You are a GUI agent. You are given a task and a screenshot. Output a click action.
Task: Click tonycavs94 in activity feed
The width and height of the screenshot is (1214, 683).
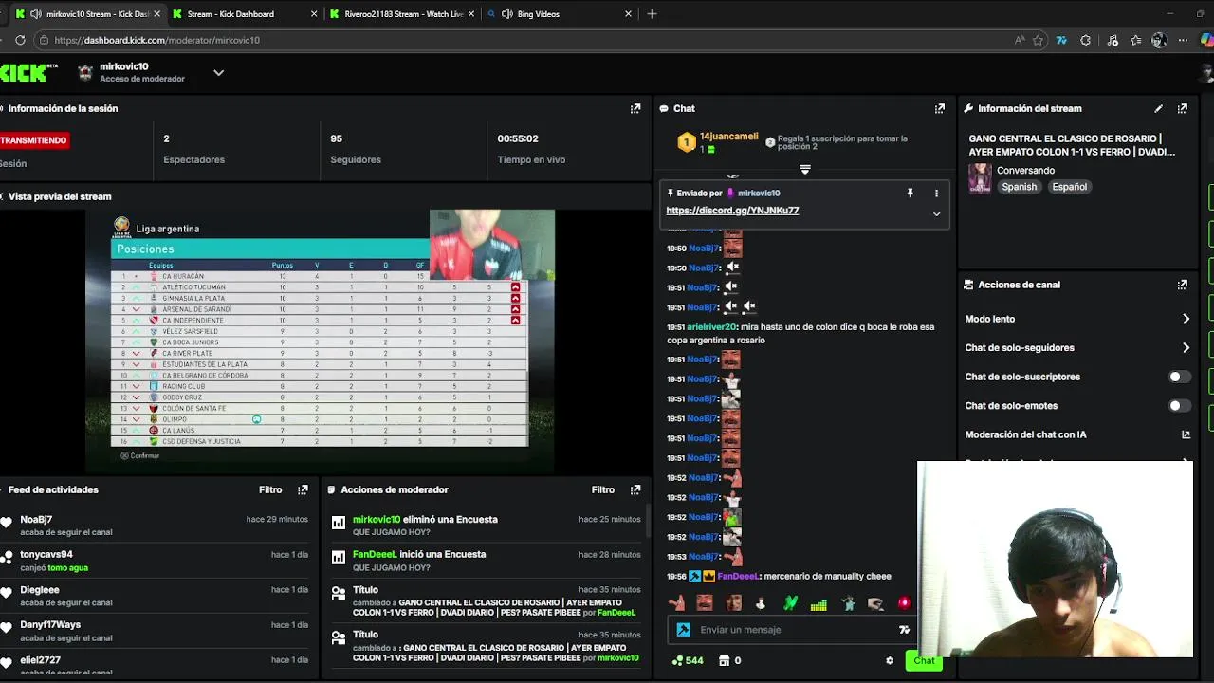click(46, 555)
